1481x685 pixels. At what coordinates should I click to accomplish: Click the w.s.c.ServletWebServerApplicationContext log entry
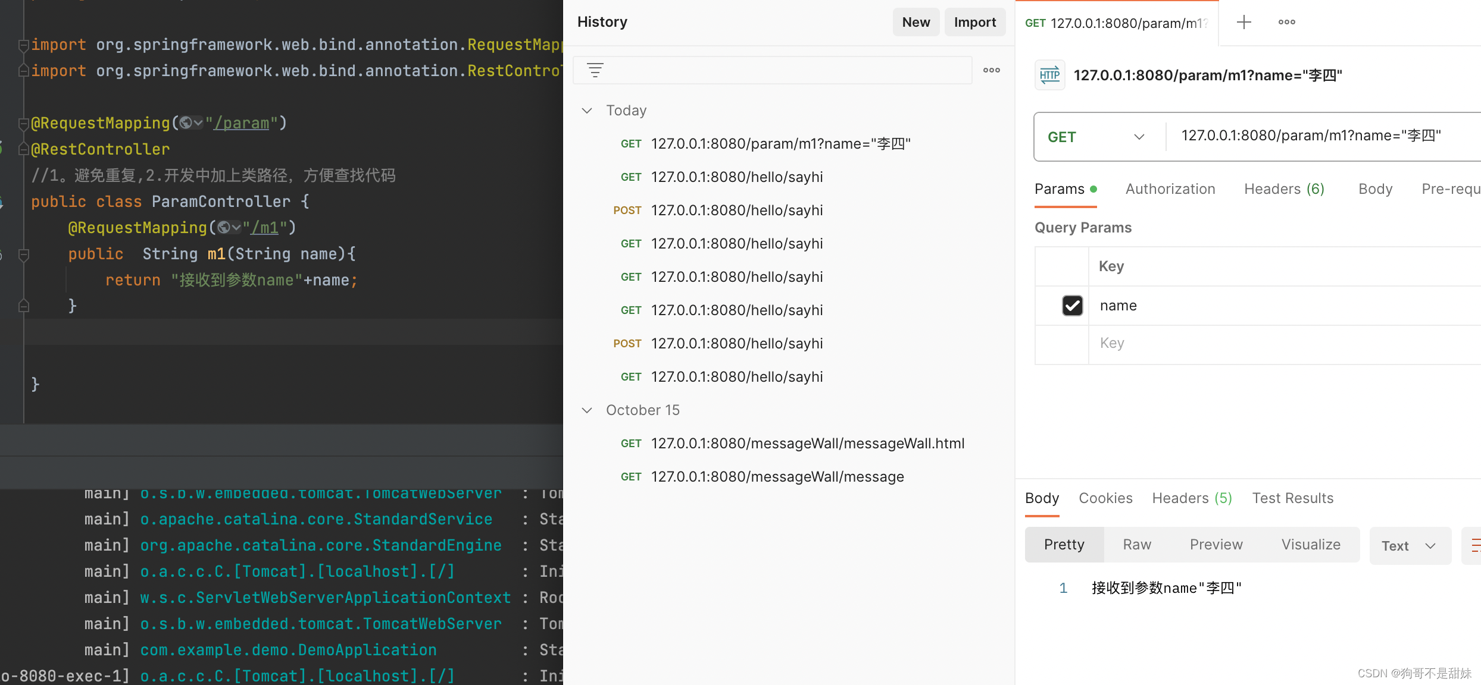[x=326, y=598]
